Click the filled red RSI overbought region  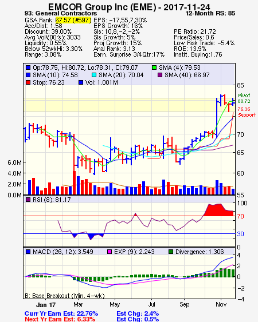(219, 210)
